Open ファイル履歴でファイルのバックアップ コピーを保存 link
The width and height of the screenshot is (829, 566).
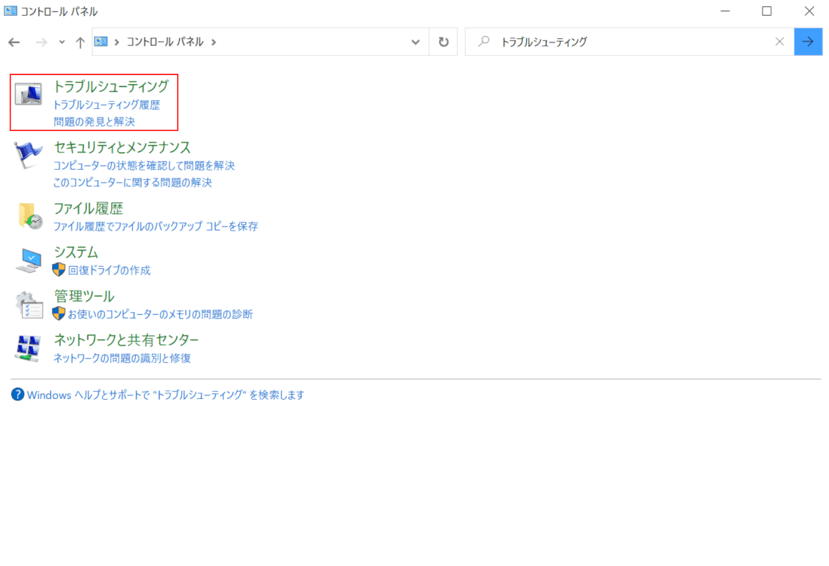(156, 226)
